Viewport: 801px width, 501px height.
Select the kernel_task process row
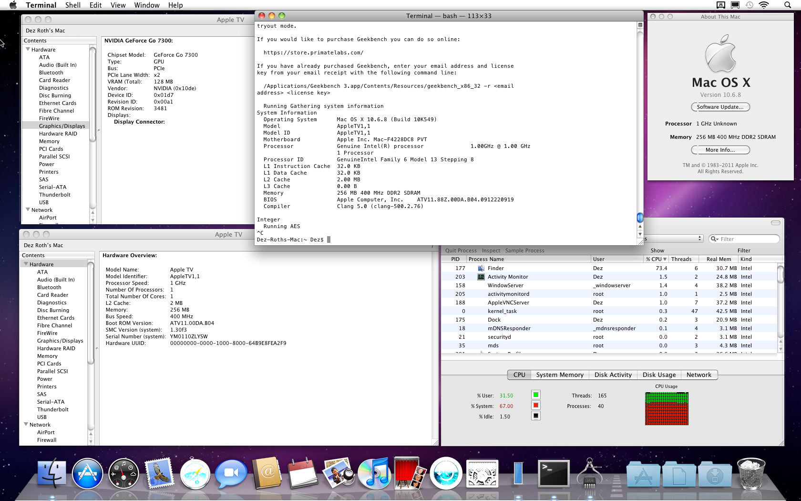(609, 311)
